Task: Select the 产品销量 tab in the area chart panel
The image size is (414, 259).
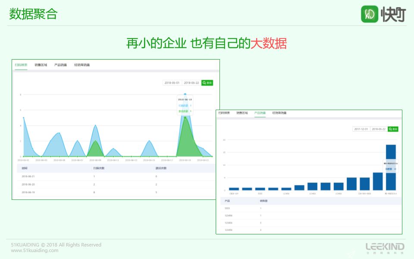Action: pos(60,65)
